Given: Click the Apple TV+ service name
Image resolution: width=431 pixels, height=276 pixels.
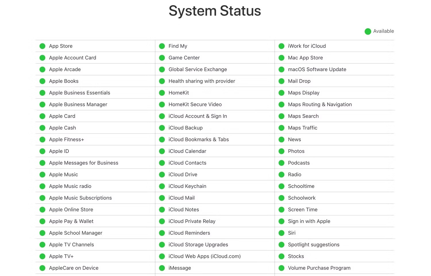Looking at the screenshot, I should [x=61, y=256].
